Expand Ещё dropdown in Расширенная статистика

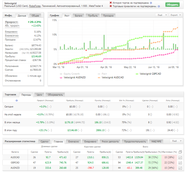[x=176, y=141]
